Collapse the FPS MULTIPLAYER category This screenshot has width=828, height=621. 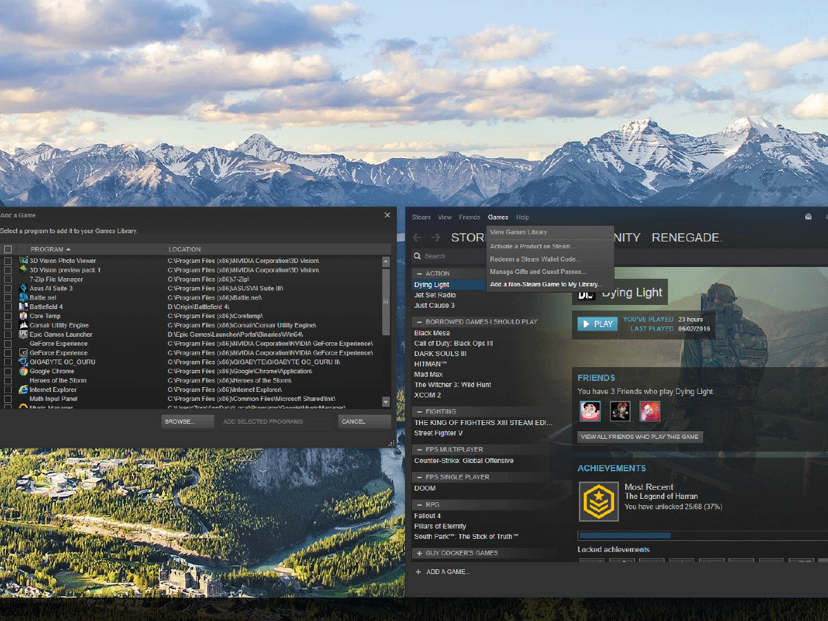(419, 449)
